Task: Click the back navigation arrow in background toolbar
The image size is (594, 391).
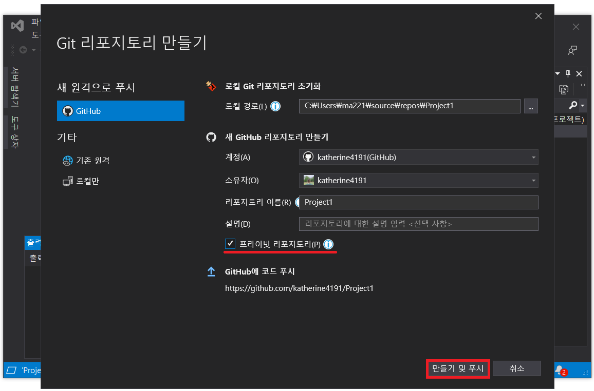Action: (23, 50)
